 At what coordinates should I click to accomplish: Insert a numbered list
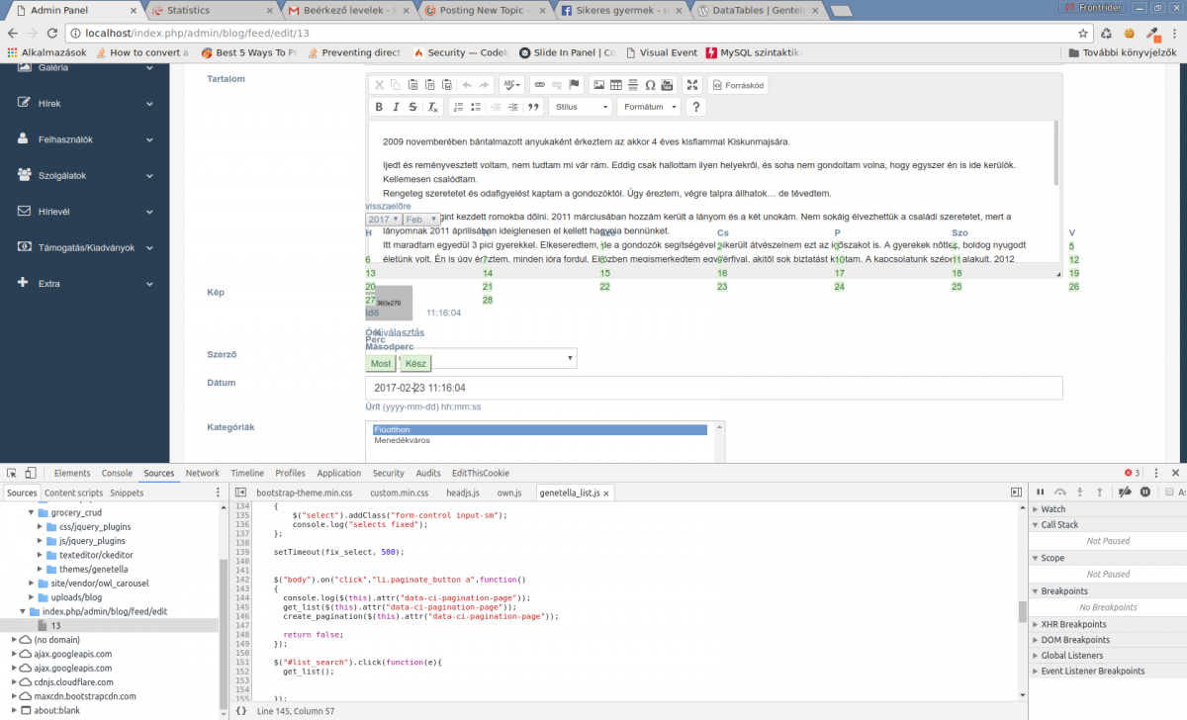point(458,107)
